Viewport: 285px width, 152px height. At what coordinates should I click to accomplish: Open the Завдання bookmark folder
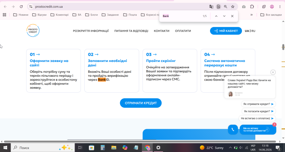click(110, 15)
